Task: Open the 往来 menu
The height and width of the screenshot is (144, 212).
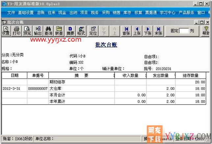Action: click(x=51, y=12)
